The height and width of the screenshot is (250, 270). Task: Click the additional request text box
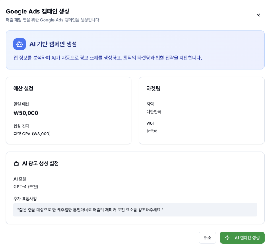(135, 210)
